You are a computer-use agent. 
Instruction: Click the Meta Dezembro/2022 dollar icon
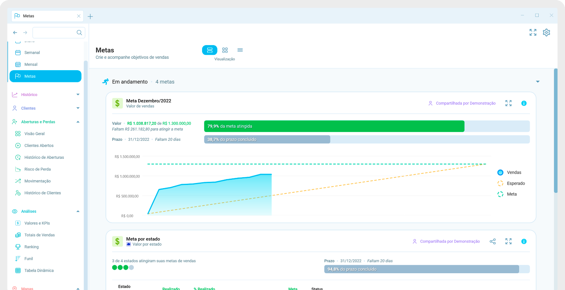click(117, 103)
